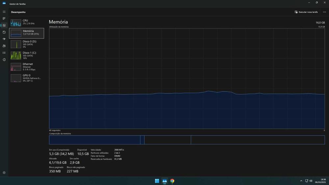Open the taskbar clock and date
Screen dimensions: 329x185
click(x=320, y=181)
